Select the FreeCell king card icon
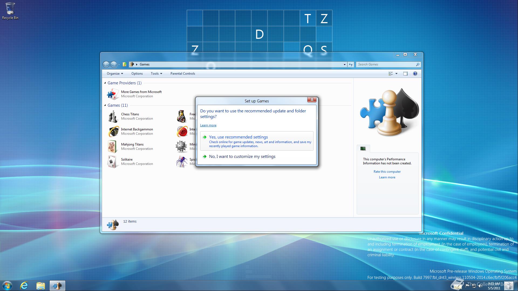The width and height of the screenshot is (518, 291). [x=181, y=116]
